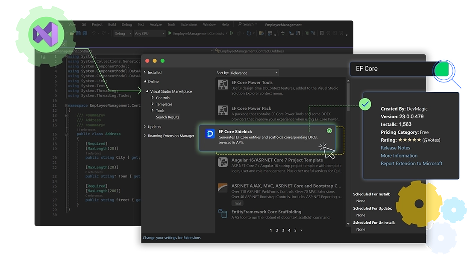
Task: Undo the last edit in toolbar
Action: 94,33
